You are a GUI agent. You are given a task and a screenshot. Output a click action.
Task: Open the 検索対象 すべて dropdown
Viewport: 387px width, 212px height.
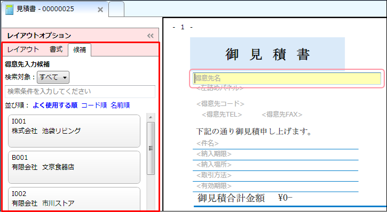[53, 77]
